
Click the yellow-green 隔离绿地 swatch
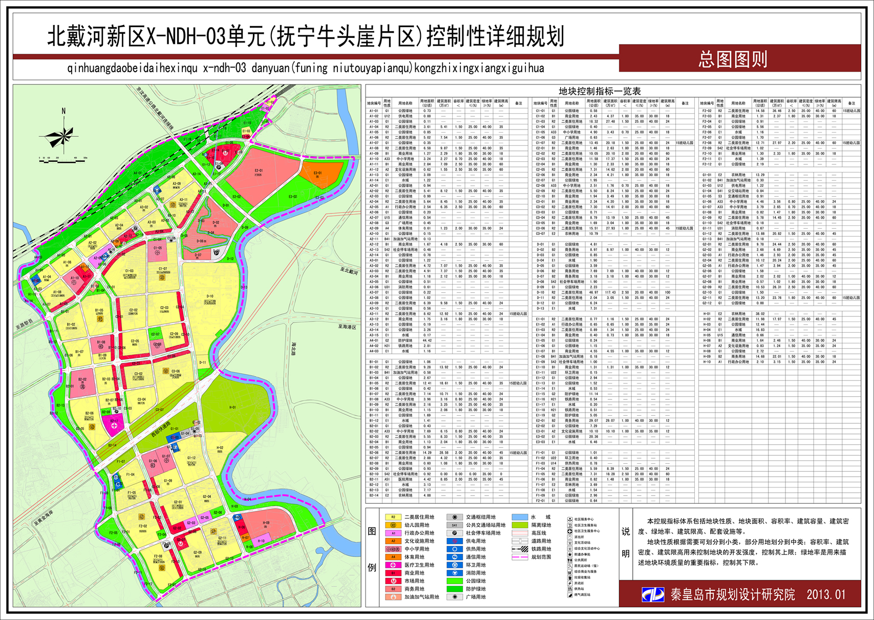coord(520,525)
